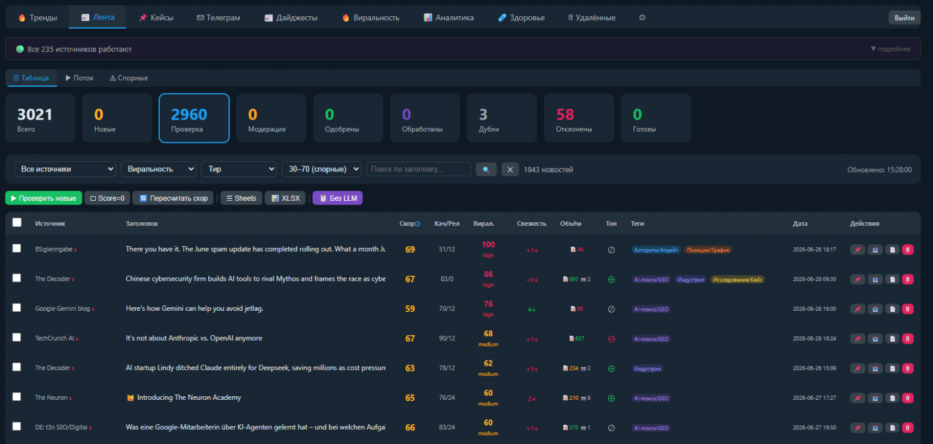Pin the BS:glenngabe news row
The image size is (933, 444).
click(857, 249)
